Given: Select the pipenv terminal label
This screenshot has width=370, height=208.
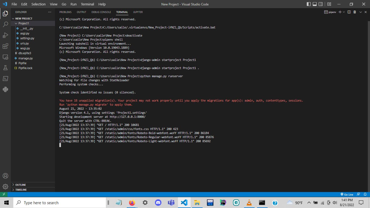Looking at the screenshot, I should pyautogui.click(x=330, y=12).
